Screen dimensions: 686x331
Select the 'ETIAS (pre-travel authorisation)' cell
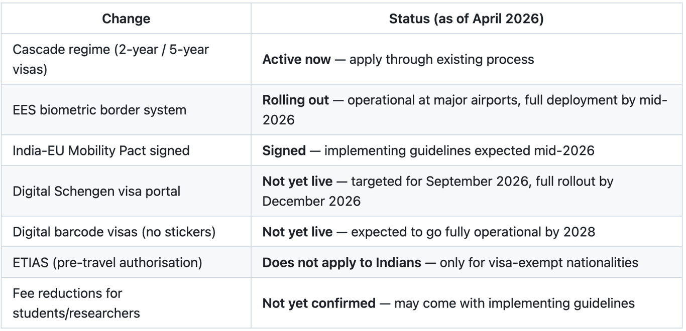tap(126, 262)
